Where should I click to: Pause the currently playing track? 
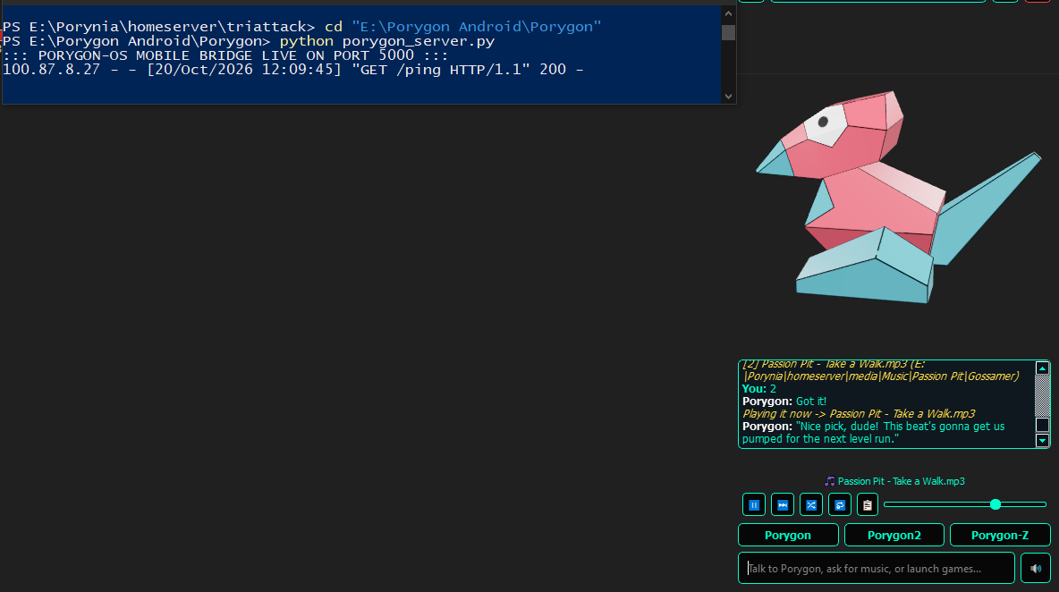click(754, 505)
